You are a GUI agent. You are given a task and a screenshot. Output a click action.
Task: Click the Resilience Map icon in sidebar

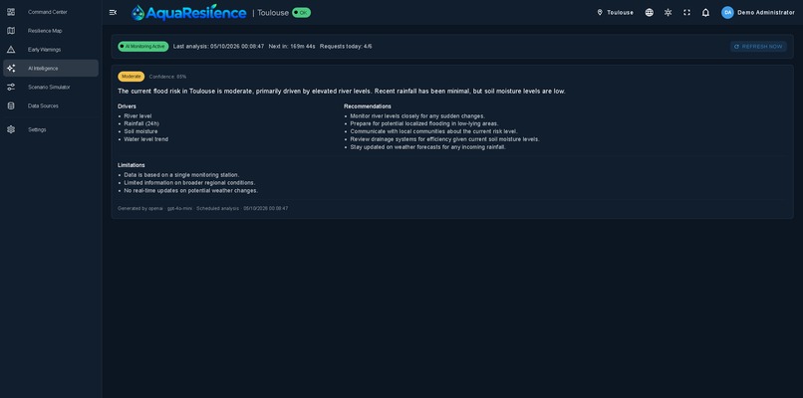point(11,31)
